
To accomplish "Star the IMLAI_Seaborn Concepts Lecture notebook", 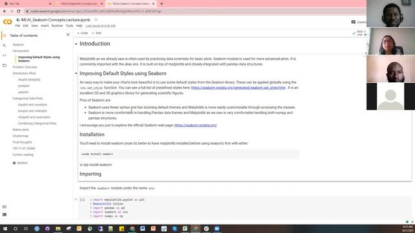I will [96, 20].
